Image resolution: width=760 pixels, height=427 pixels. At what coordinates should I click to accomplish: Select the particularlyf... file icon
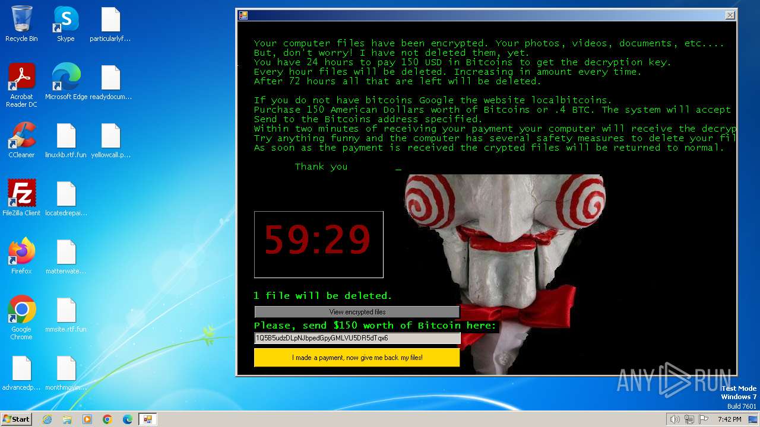point(110,24)
